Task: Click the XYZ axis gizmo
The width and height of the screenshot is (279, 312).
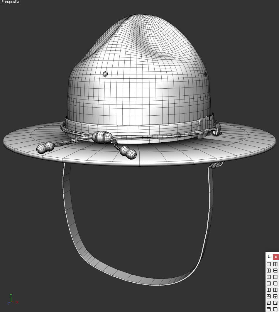Action: click(x=13, y=299)
